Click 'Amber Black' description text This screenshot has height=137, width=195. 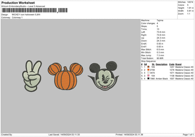point(162,79)
